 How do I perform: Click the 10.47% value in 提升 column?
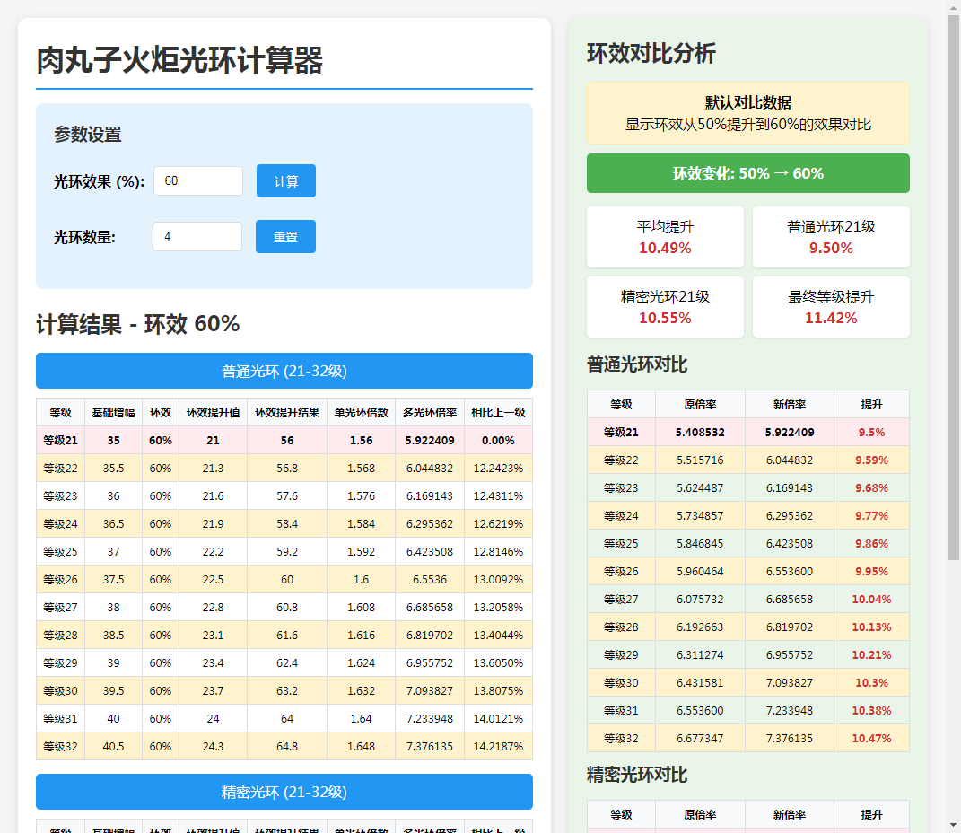click(x=870, y=738)
